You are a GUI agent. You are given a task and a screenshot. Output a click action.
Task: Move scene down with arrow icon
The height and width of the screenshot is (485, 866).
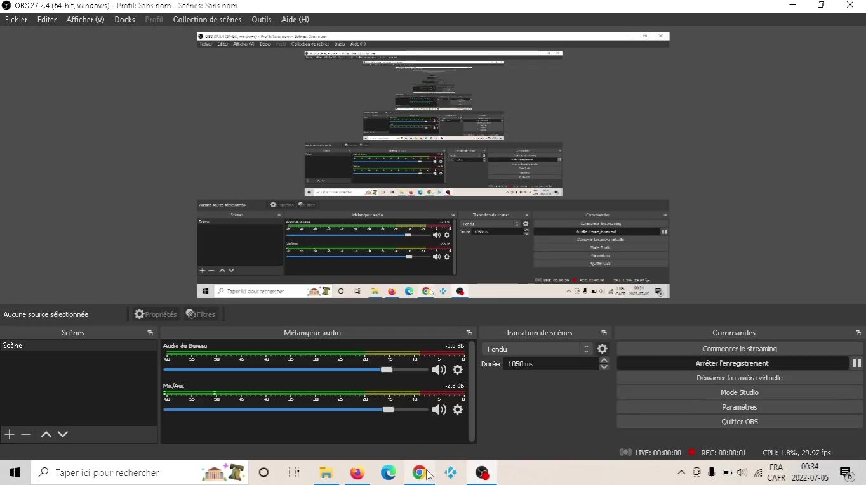(63, 434)
